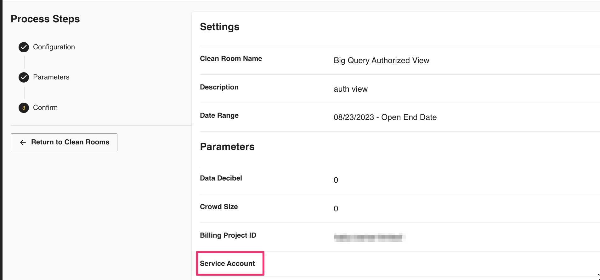600x280 pixels.
Task: Click the Process Steps heading
Action: coord(45,19)
